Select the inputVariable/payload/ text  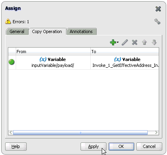[53, 65]
